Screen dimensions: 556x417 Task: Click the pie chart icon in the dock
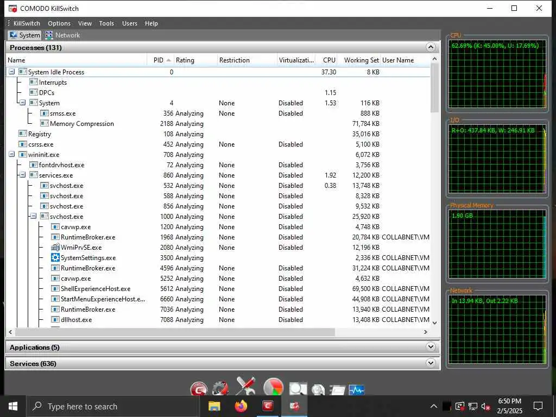click(274, 387)
